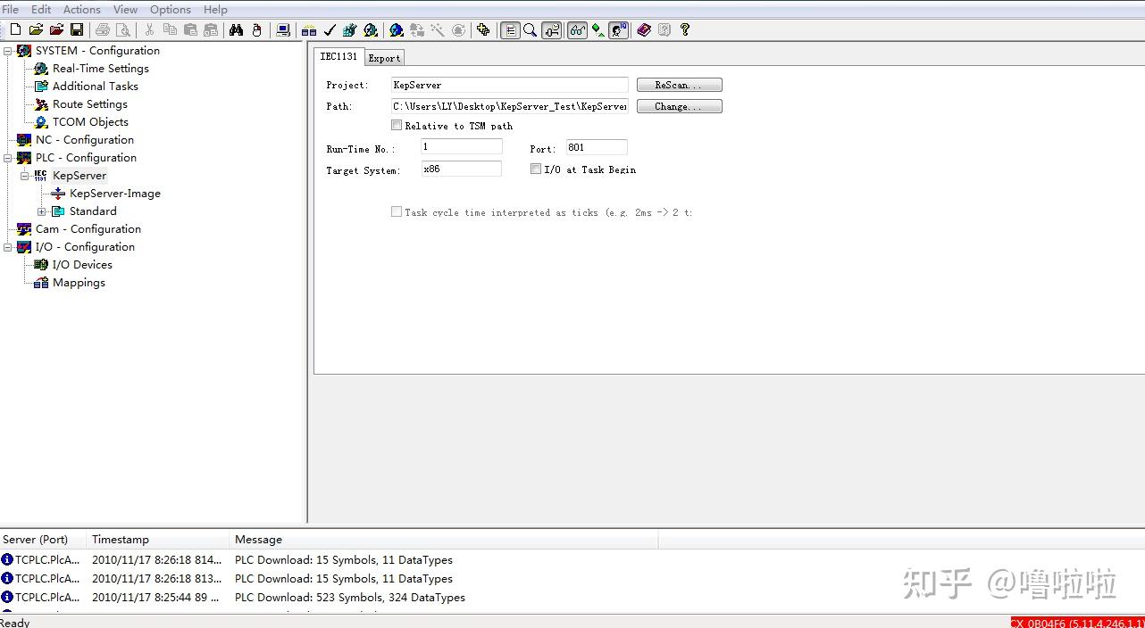Sort the log by the Message column
The width and height of the screenshot is (1145, 628).
[x=444, y=539]
